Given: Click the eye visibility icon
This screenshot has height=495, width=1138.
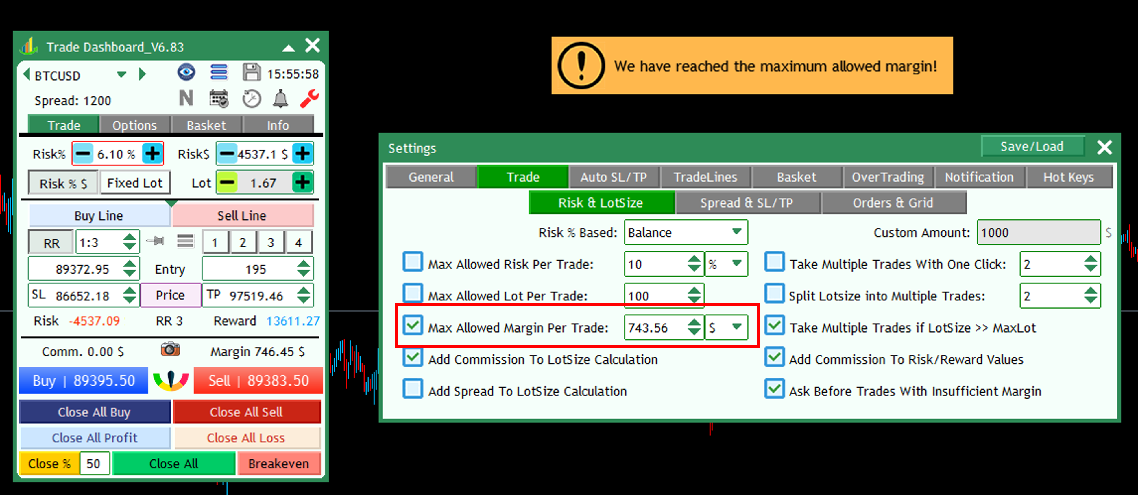Looking at the screenshot, I should [x=186, y=72].
